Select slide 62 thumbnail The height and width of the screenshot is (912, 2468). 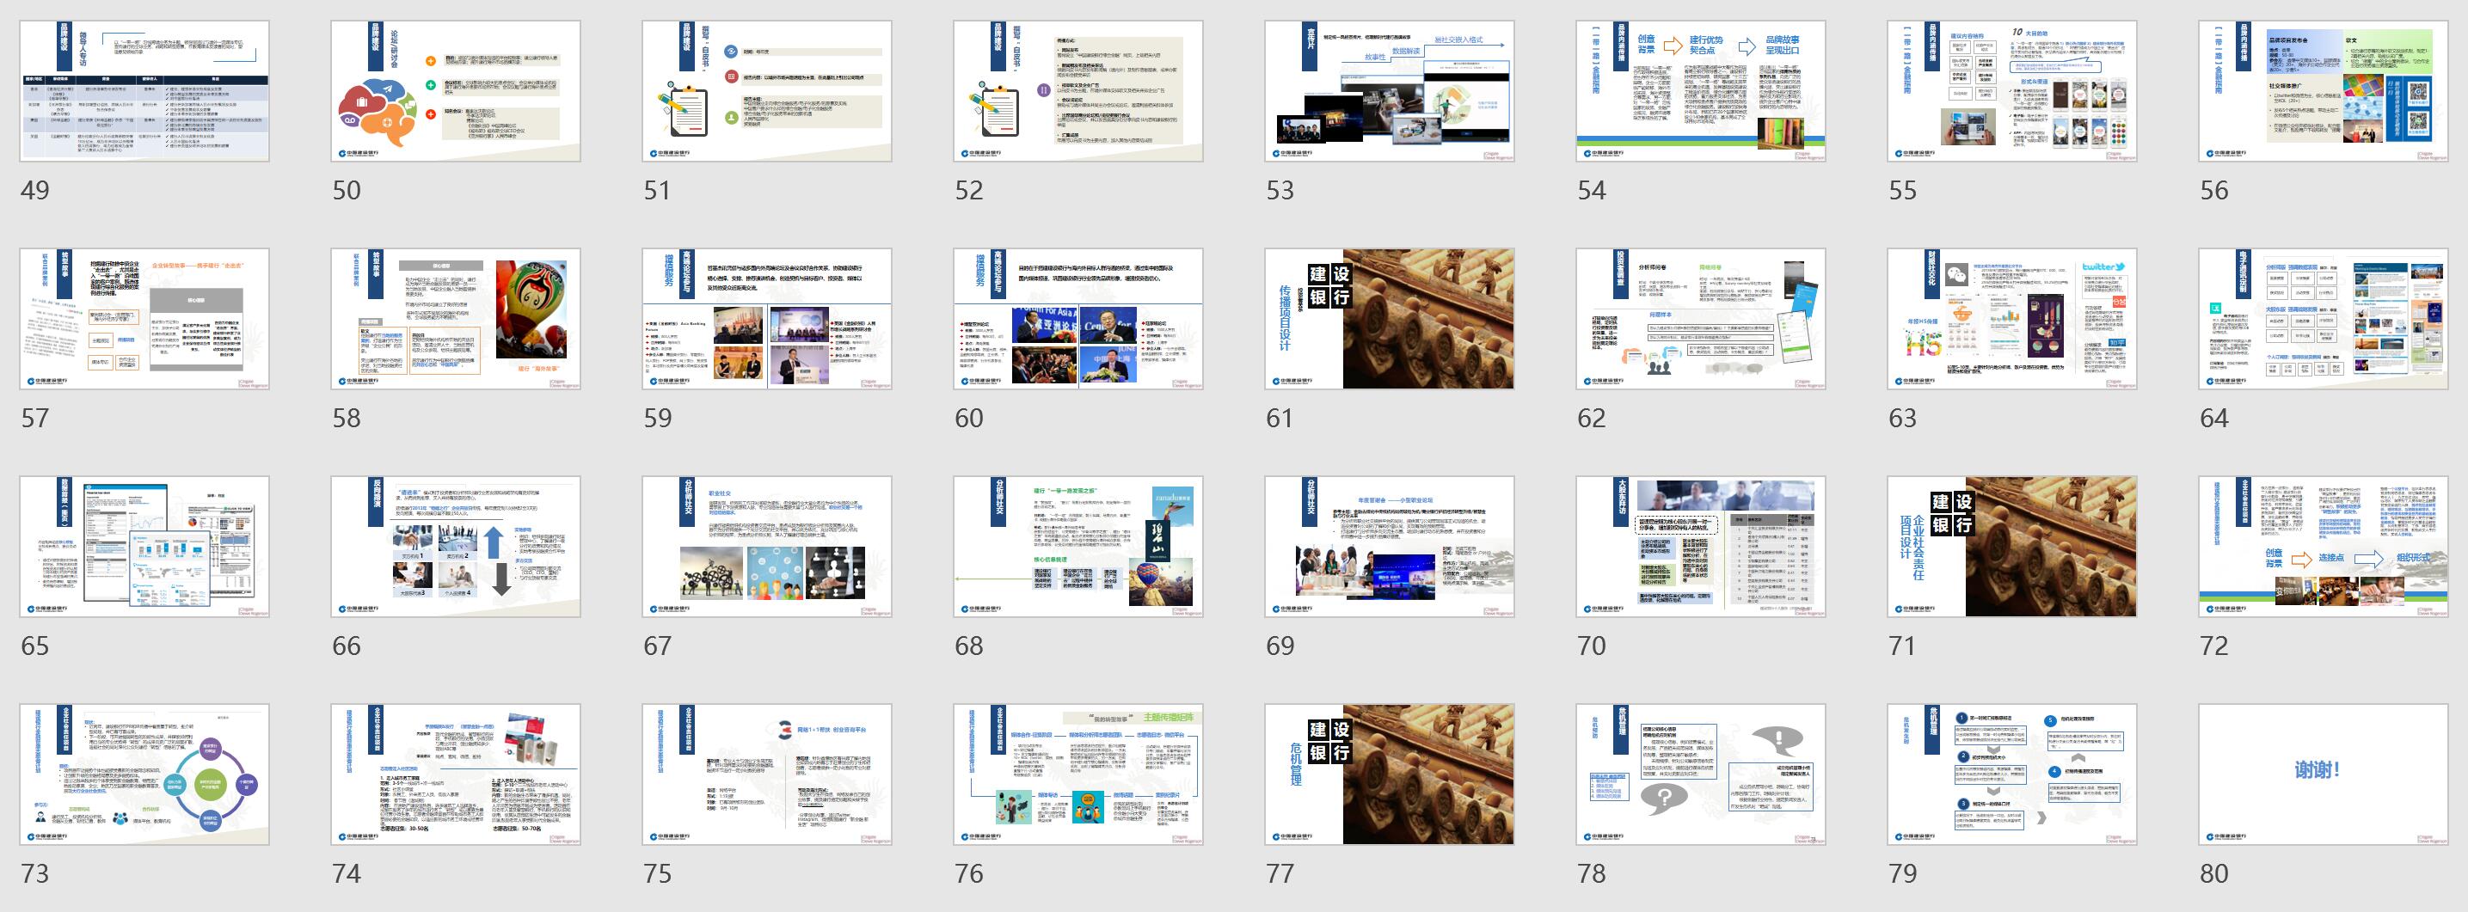1702,319
